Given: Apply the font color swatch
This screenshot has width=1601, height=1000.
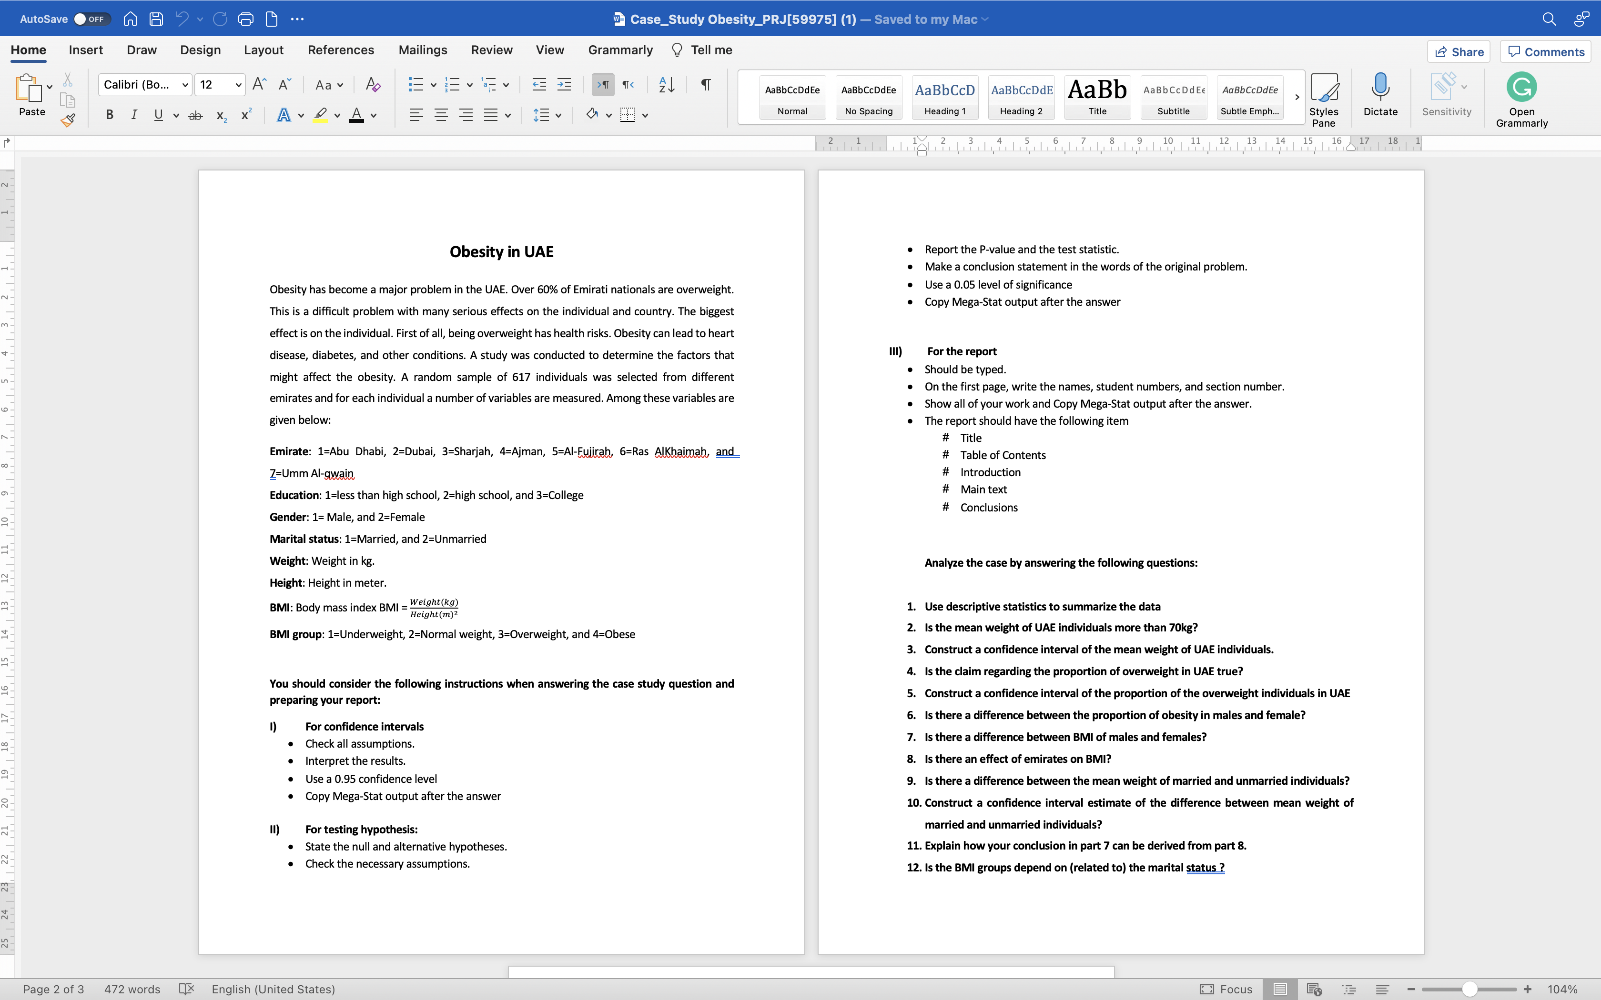Looking at the screenshot, I should pos(356,115).
